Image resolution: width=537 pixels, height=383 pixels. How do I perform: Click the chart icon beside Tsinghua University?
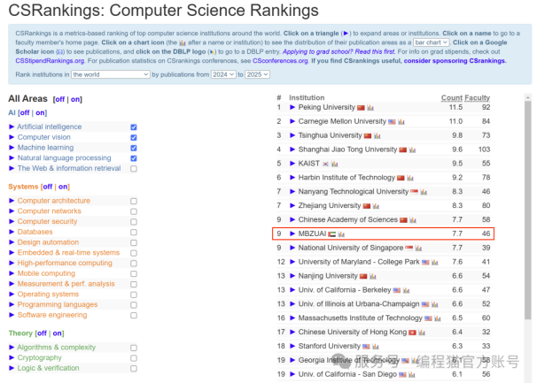377,136
